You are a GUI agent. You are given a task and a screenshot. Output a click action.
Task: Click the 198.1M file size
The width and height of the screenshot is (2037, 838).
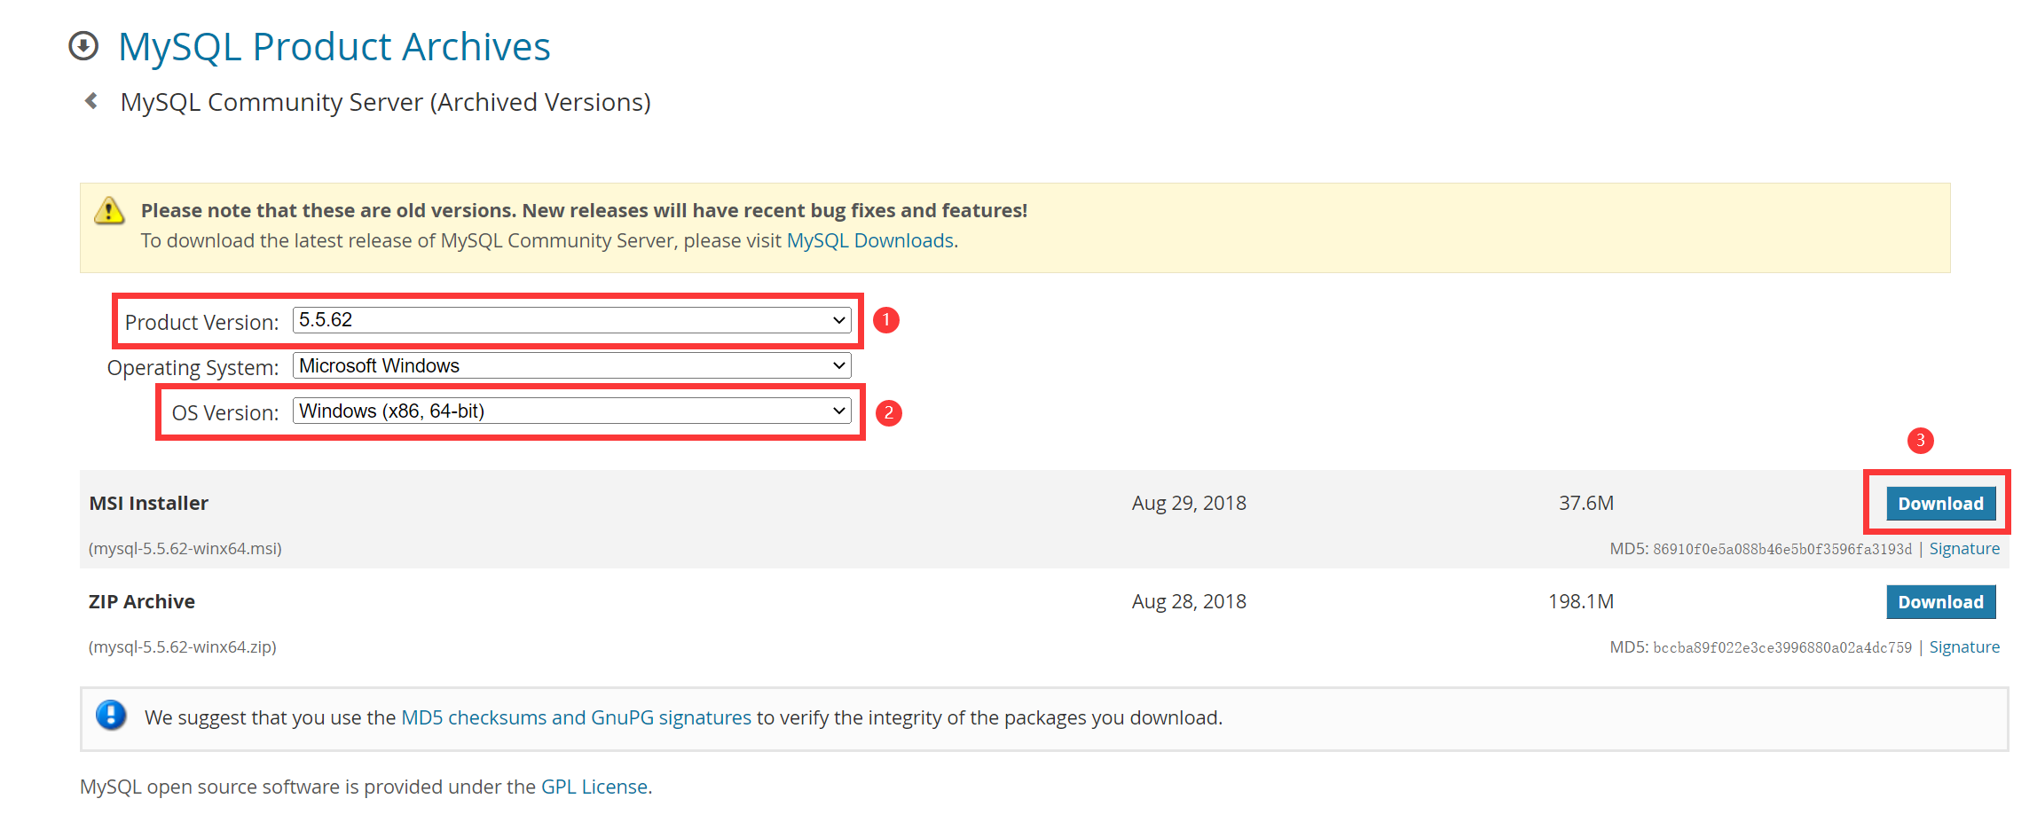1581,602
